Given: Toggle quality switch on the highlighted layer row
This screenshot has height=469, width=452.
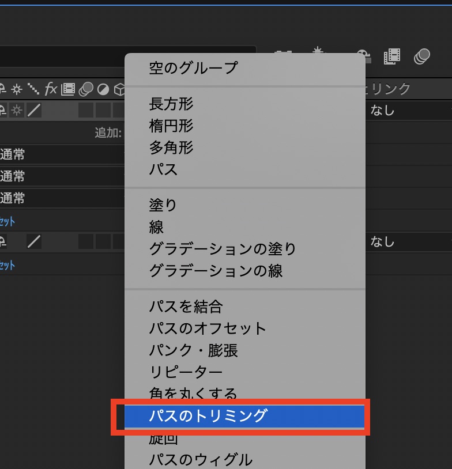Looking at the screenshot, I should [34, 111].
